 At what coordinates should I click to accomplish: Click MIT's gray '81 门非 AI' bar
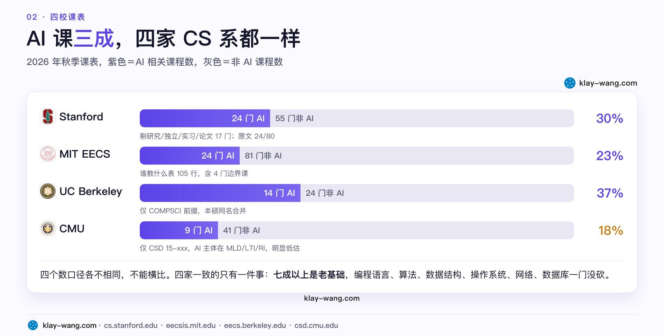click(407, 156)
